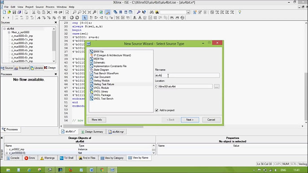The width and height of the screenshot is (308, 173).
Task: Click the binoculars Find icon
Action: (x=152, y=12)
